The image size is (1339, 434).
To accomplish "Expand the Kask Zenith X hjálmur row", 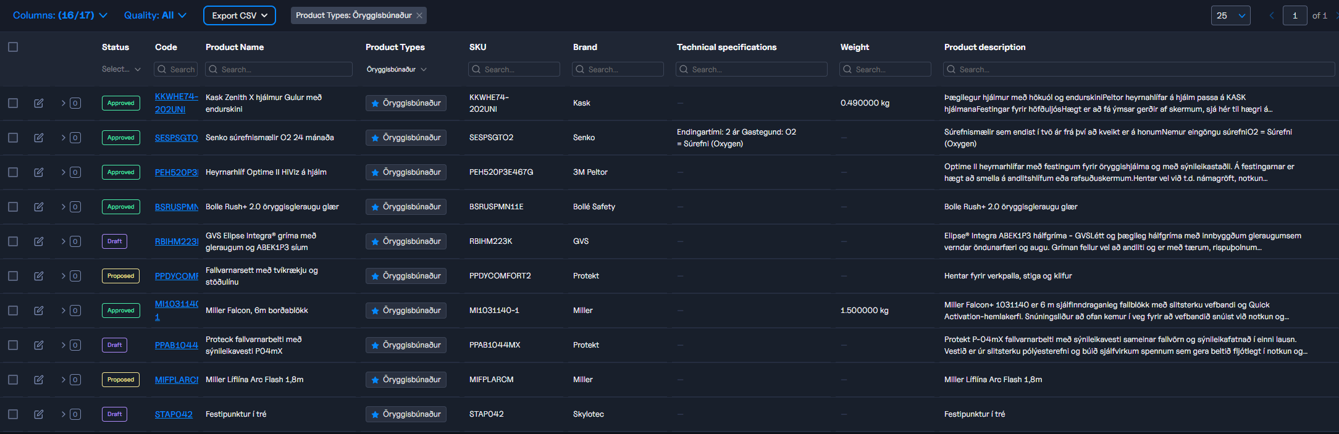I will click(63, 103).
